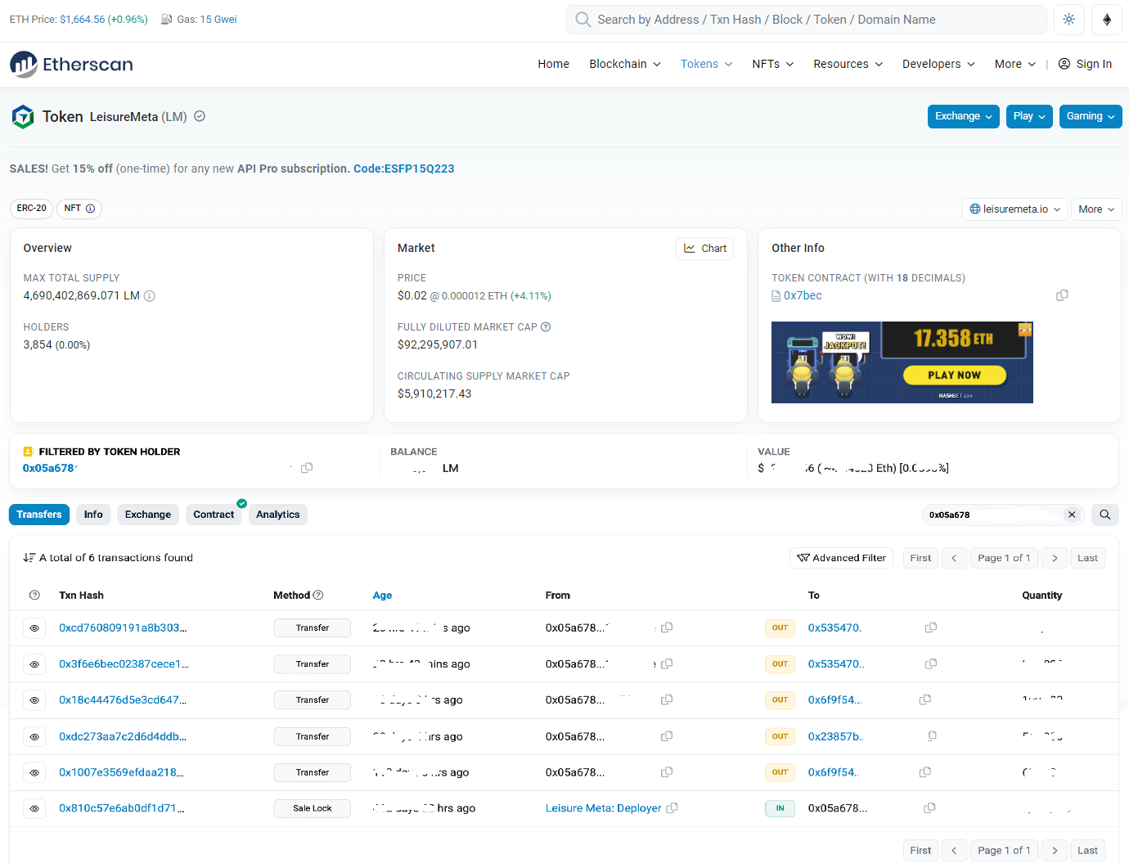Switch to the Exchange tab
Screen dimensions: 1129x868
(x=148, y=515)
